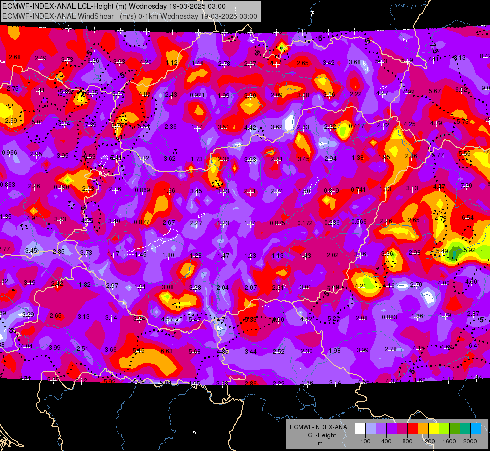The height and width of the screenshot is (451, 490).
Task: Click the wind shear value 0.566
Action: (359, 222)
